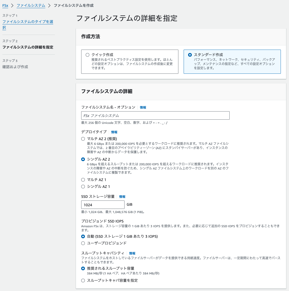This screenshot has height=291, width=289.
Task: Open 情報 link next to ファイルシステム名
Action: click(x=143, y=107)
